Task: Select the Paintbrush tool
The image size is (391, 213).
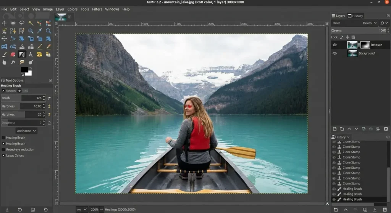Action: pyautogui.click(x=48, y=46)
